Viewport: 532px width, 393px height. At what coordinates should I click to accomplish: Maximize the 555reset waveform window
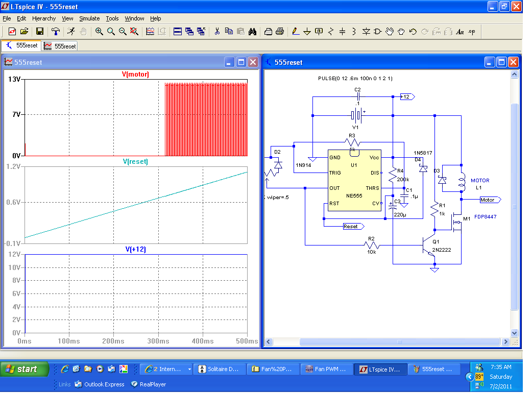pyautogui.click(x=241, y=62)
